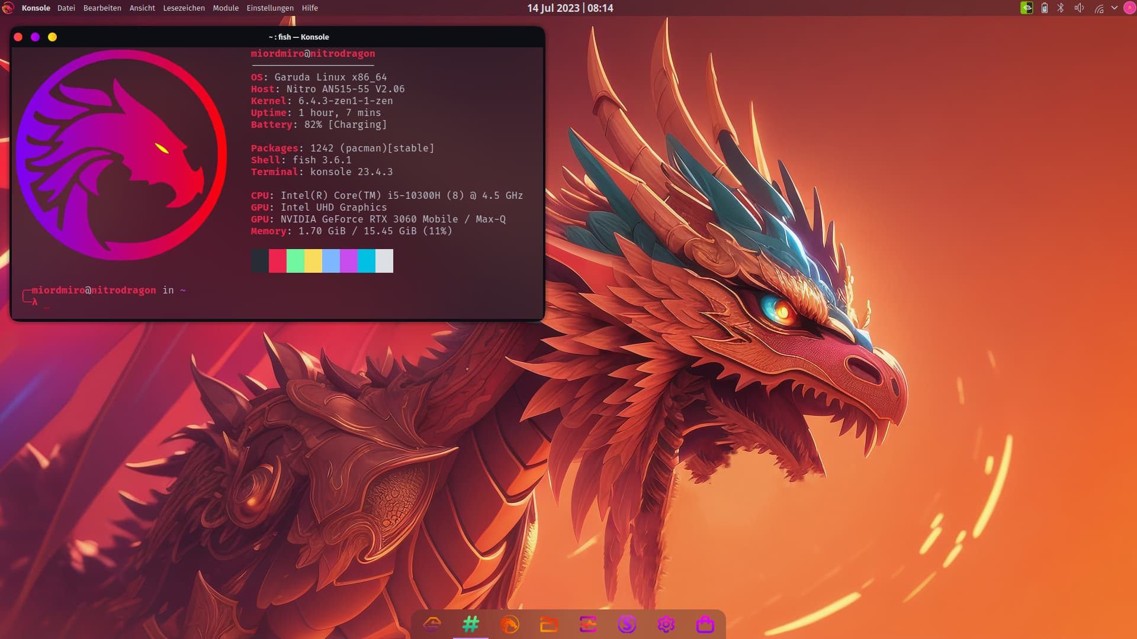The image size is (1137, 639).
Task: Click the prompt text 'miordmiro@nitrodragon in ~'
Action: [109, 290]
